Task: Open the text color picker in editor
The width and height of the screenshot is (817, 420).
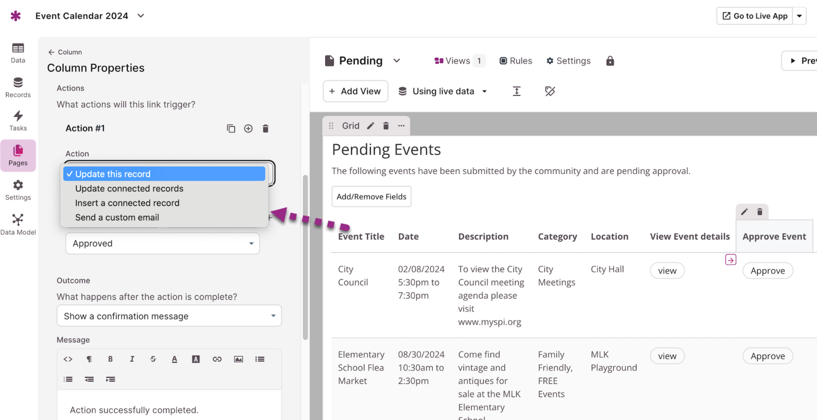Action: coord(174,359)
